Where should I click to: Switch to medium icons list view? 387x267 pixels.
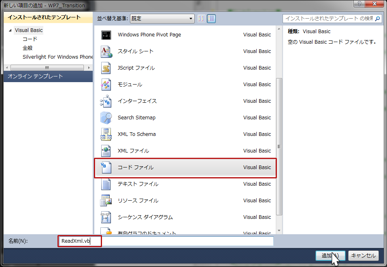coord(211,19)
